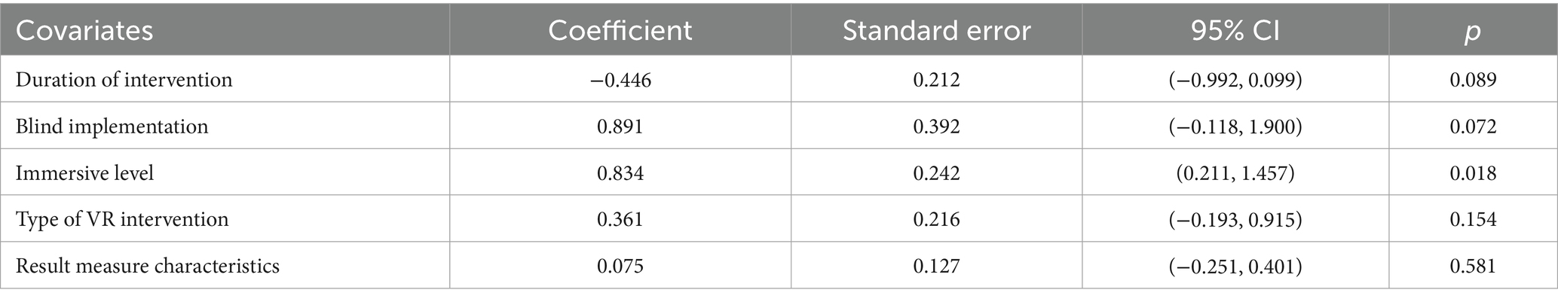Select the 95% CI column header
The image size is (1558, 302).
point(1235,31)
